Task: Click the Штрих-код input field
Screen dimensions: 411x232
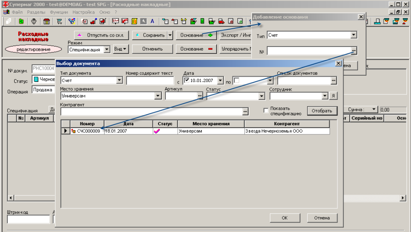Action: pyautogui.click(x=28, y=219)
